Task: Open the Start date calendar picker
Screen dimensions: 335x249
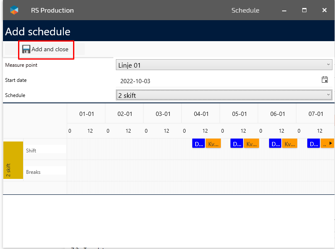Action: [325, 80]
